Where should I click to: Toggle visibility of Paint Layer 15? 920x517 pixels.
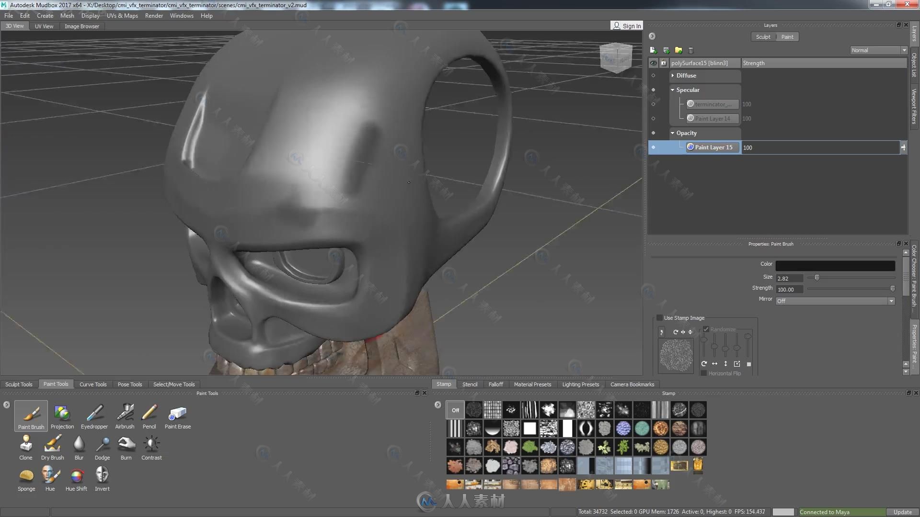coord(653,147)
